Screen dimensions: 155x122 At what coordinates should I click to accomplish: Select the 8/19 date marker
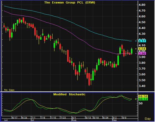(x=96, y=118)
